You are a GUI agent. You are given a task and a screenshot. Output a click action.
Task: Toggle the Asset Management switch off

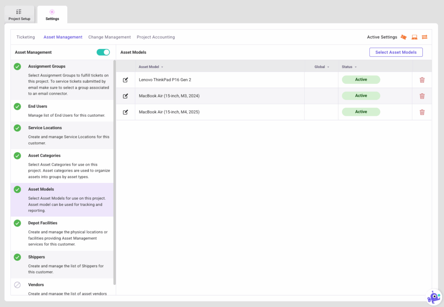[103, 51]
